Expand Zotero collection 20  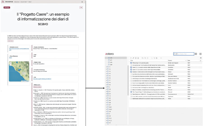[x=106, y=89]
